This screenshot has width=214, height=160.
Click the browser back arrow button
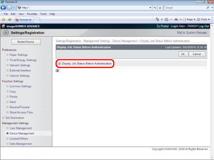pos(3,8)
